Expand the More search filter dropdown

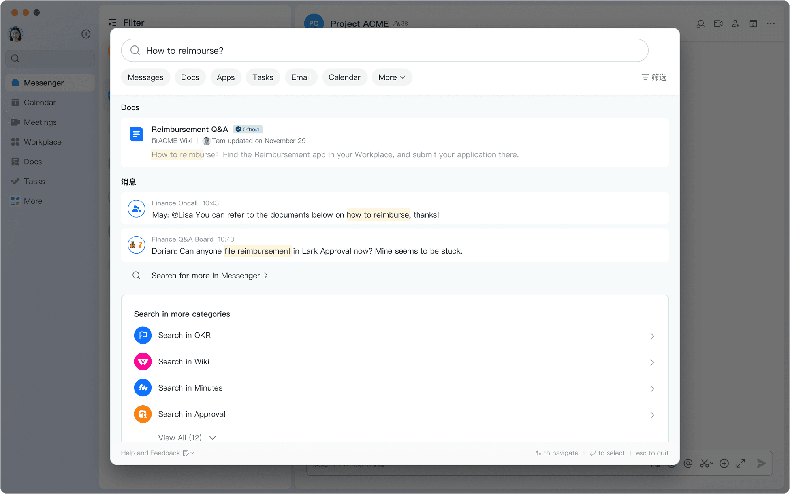coord(391,77)
